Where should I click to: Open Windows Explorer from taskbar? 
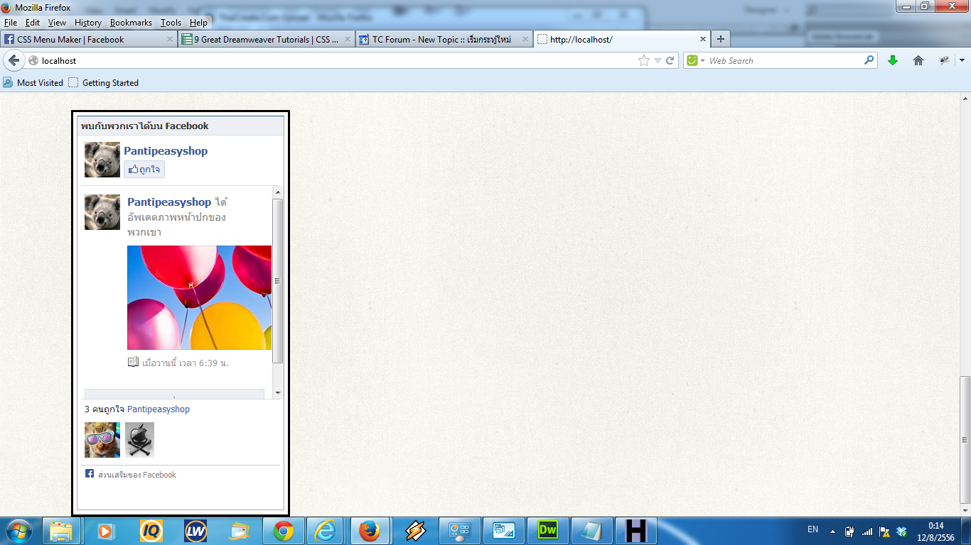[62, 531]
